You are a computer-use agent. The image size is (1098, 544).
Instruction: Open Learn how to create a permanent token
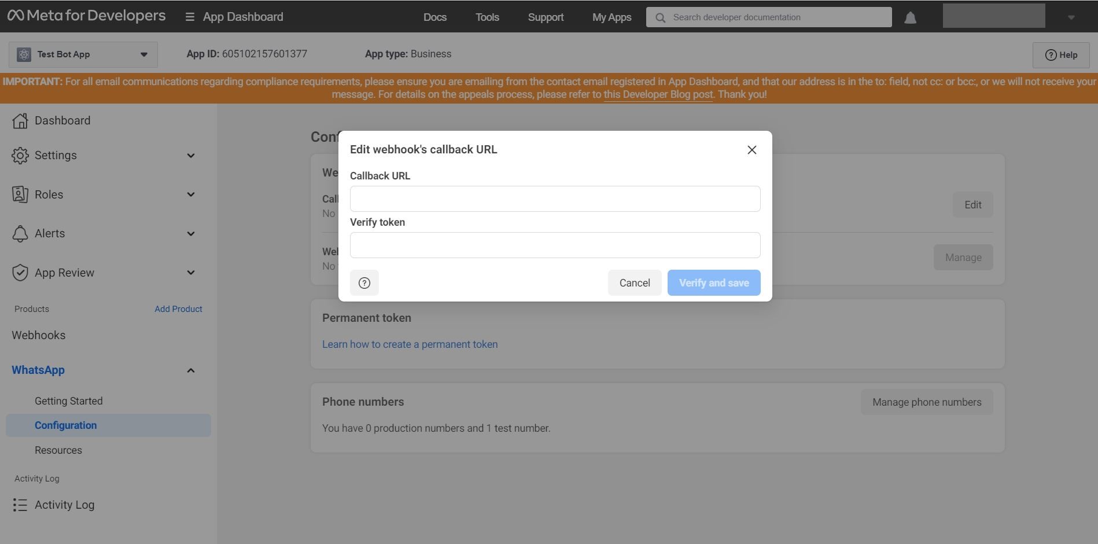410,344
